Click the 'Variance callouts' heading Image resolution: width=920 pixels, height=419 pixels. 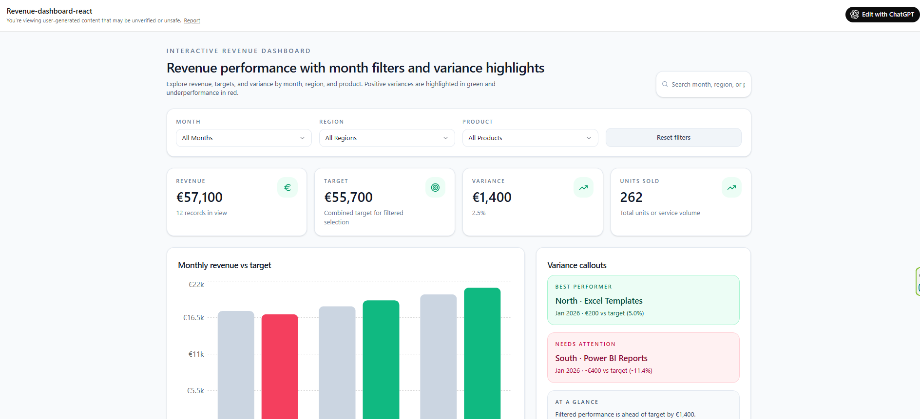(576, 265)
